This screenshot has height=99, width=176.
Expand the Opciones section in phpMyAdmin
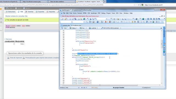coord(8,39)
